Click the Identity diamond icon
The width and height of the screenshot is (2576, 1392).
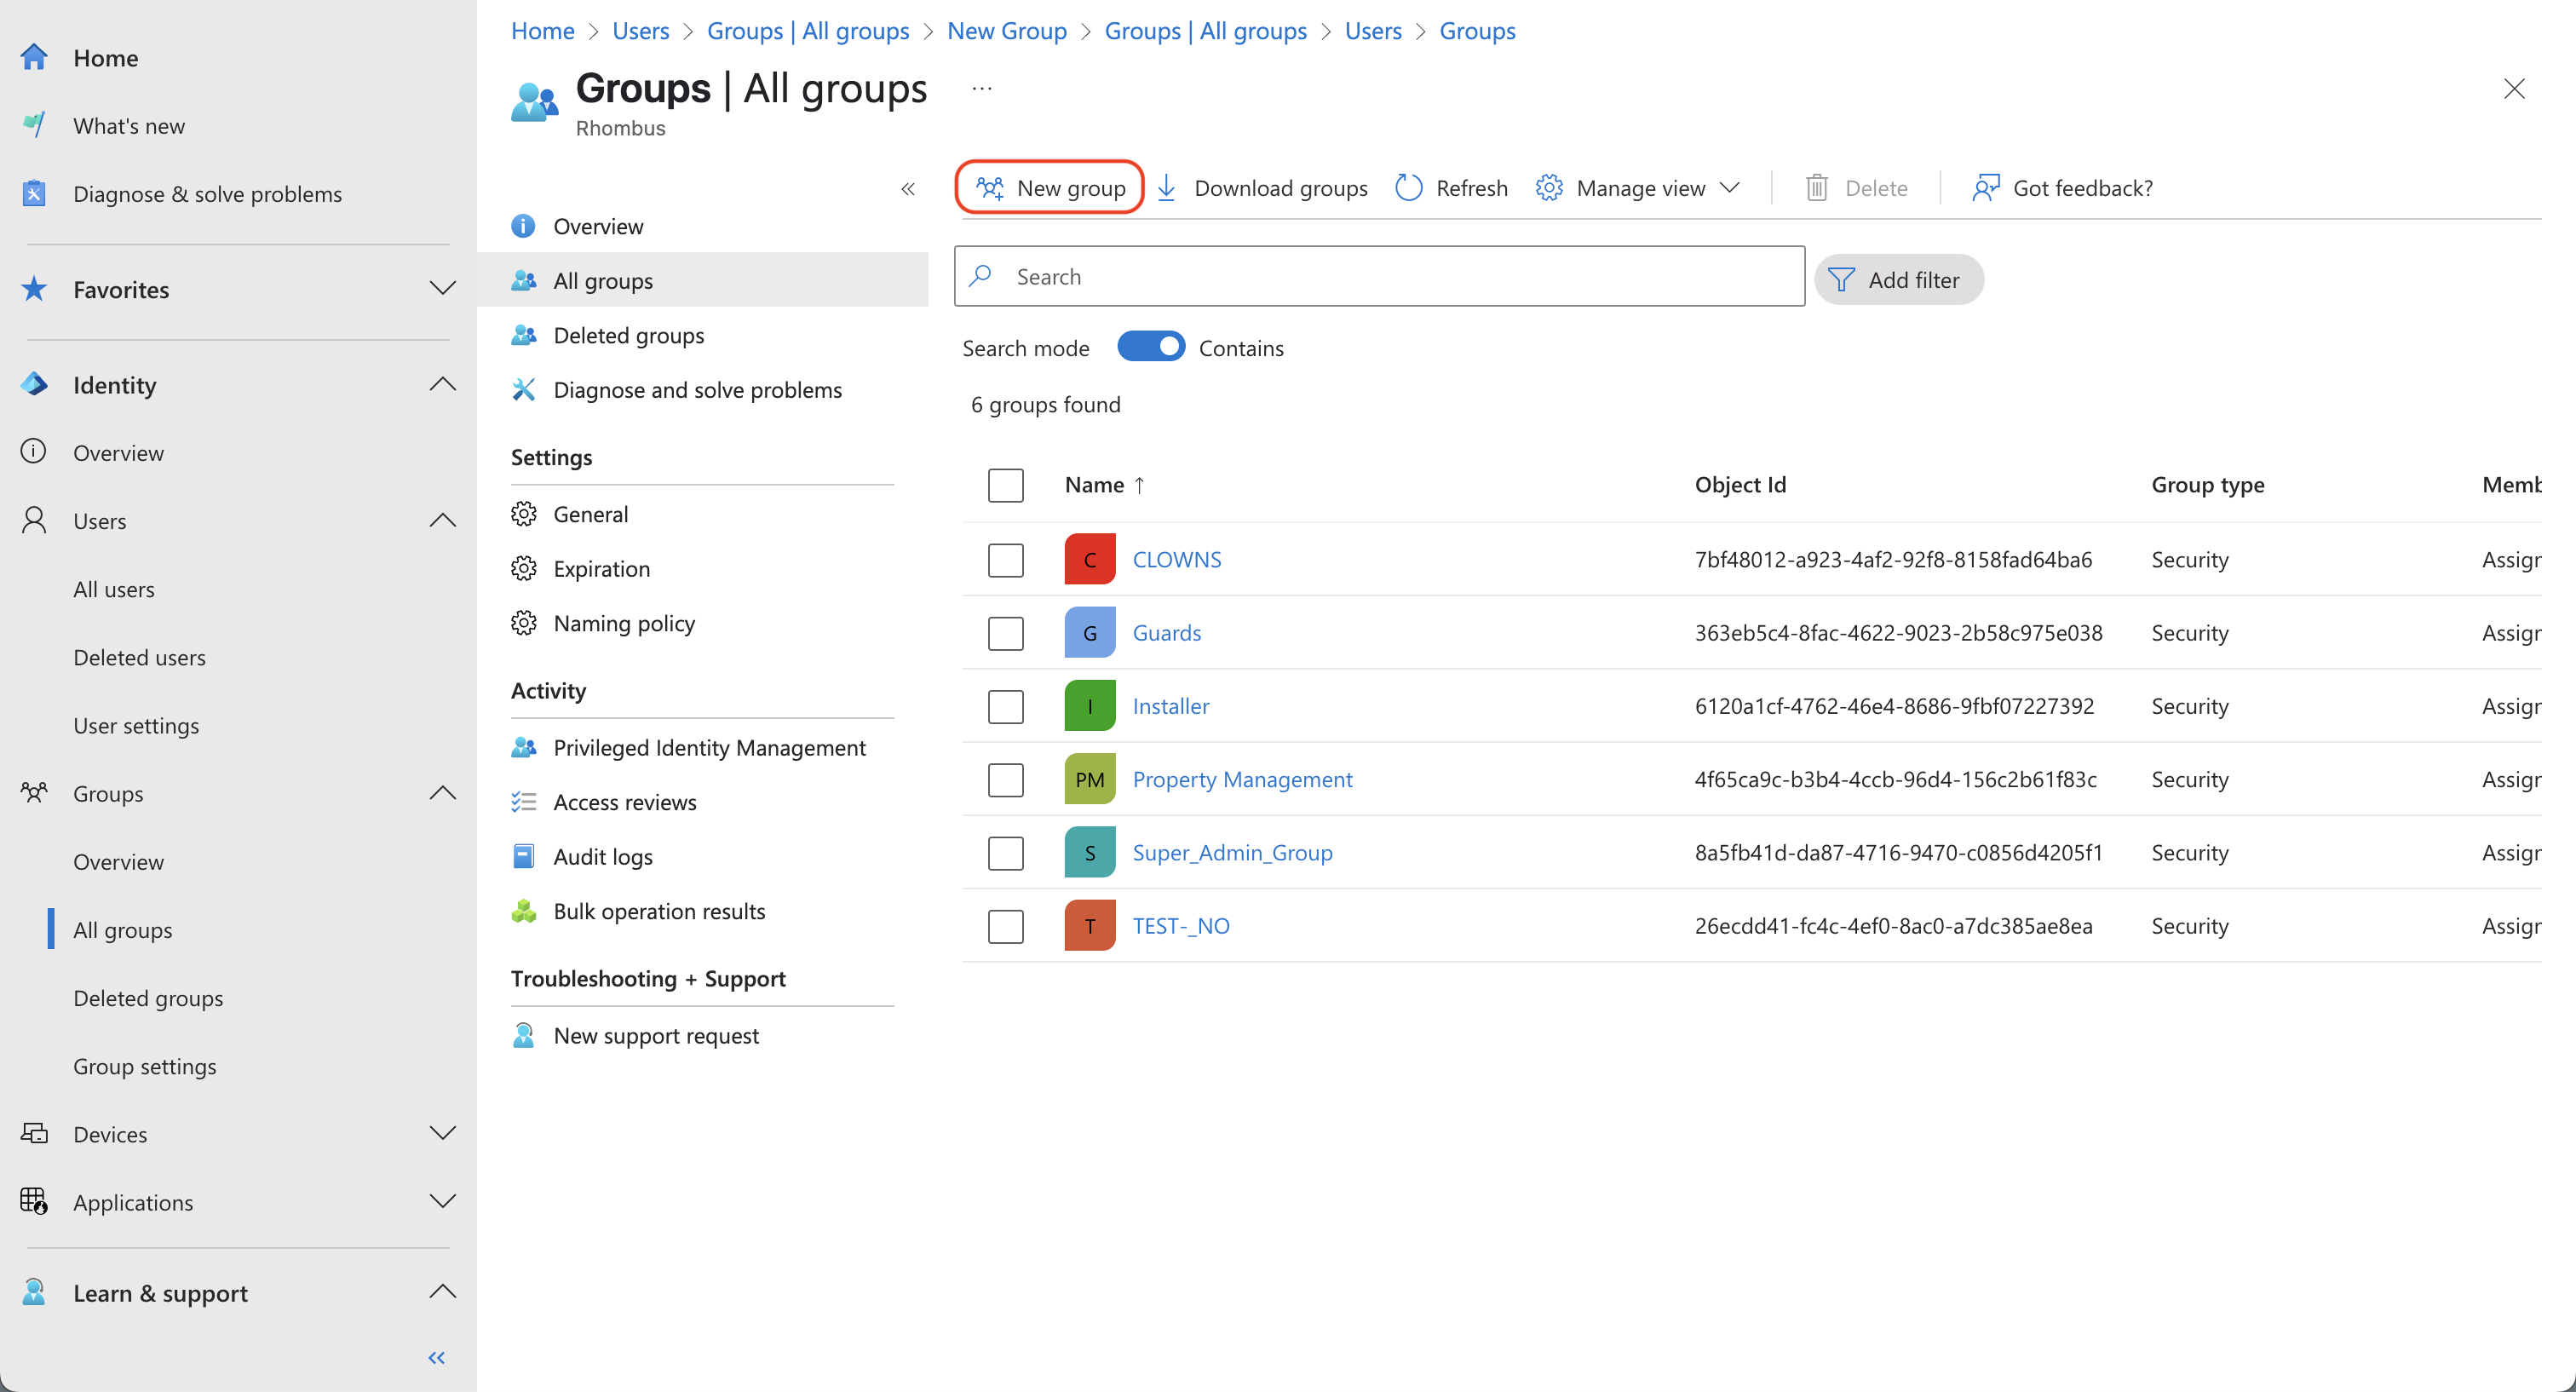[34, 384]
